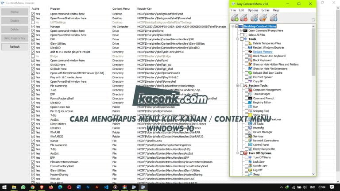Open Firefox from the taskbar
This screenshot has height=191, width=340.
click(x=51, y=187)
